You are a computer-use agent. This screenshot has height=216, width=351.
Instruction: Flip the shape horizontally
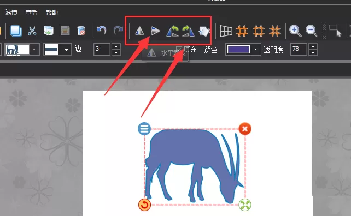click(139, 31)
